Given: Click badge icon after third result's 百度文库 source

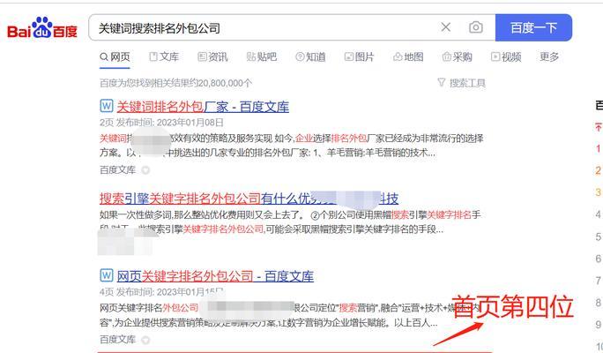Looking at the screenshot, I should click(145, 340).
